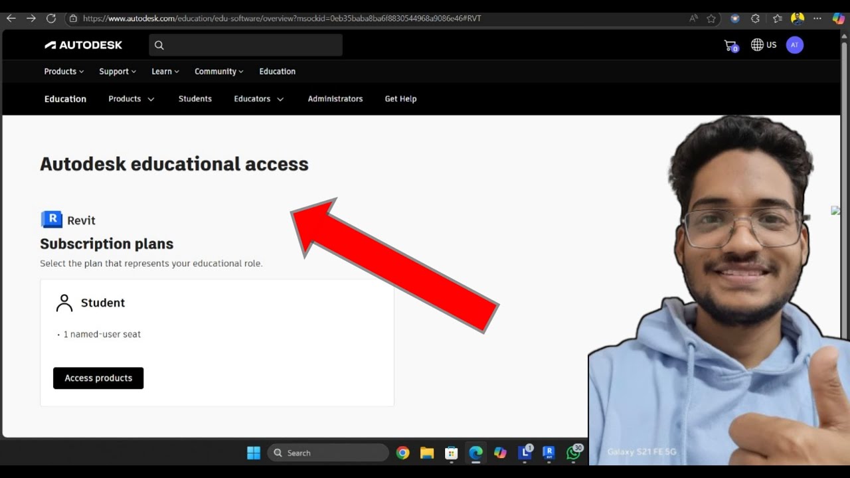Click the 'Subscription plans' heading
This screenshot has height=478, width=850.
click(x=107, y=244)
